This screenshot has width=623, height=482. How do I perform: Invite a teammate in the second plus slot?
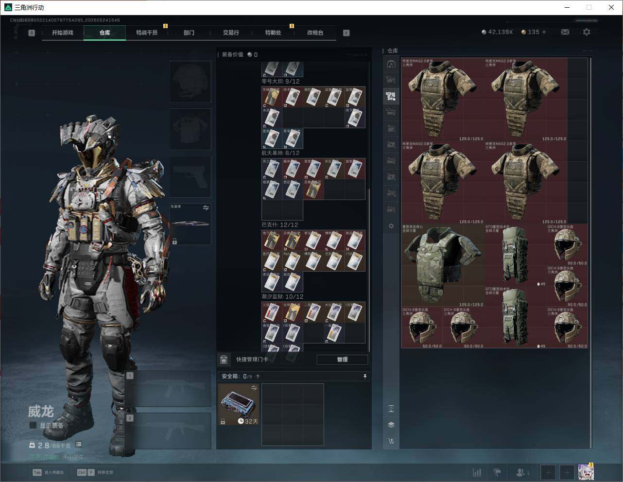point(567,472)
